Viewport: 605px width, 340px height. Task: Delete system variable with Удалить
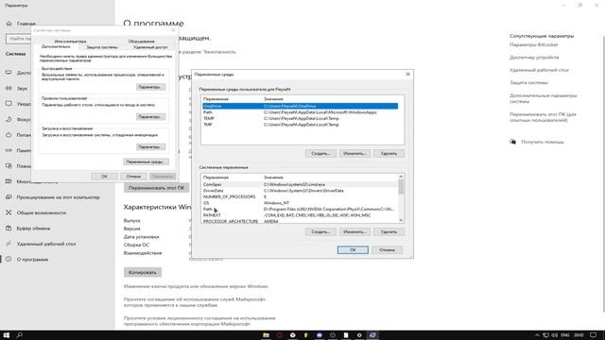click(x=389, y=231)
